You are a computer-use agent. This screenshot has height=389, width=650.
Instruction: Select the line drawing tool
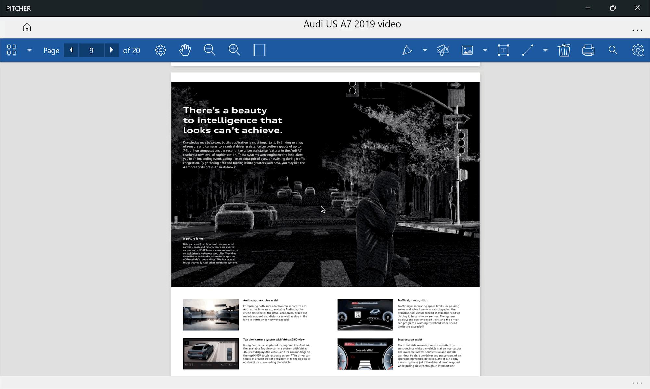pos(527,50)
